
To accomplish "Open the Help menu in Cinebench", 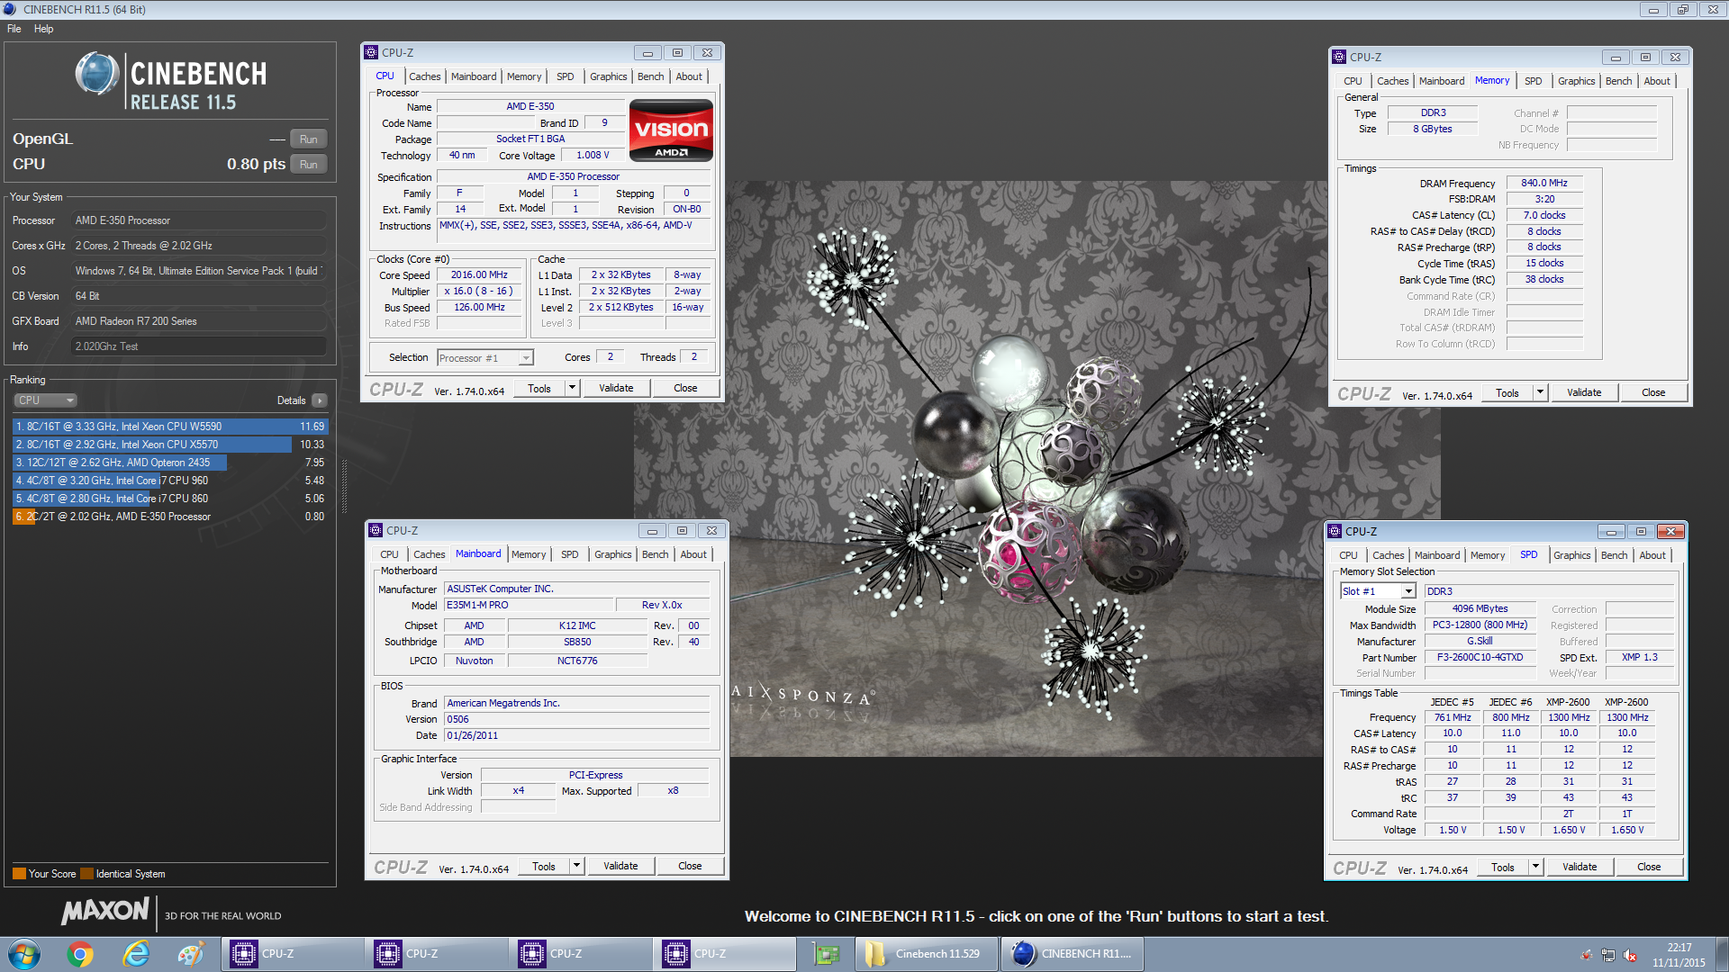I will tap(43, 29).
